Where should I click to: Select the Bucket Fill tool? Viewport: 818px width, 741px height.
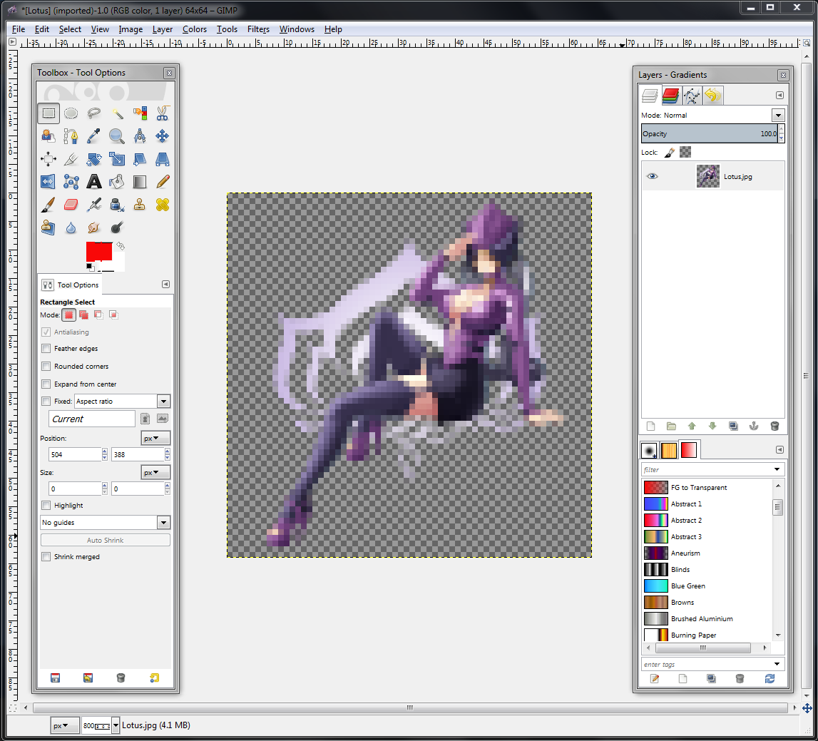117,182
